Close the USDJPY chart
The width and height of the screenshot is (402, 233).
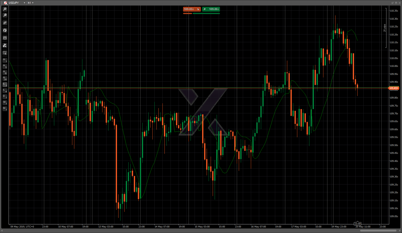(399, 3)
